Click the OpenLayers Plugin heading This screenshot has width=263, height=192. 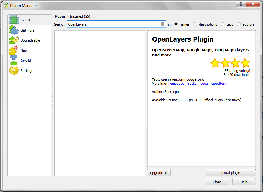tap(183, 39)
